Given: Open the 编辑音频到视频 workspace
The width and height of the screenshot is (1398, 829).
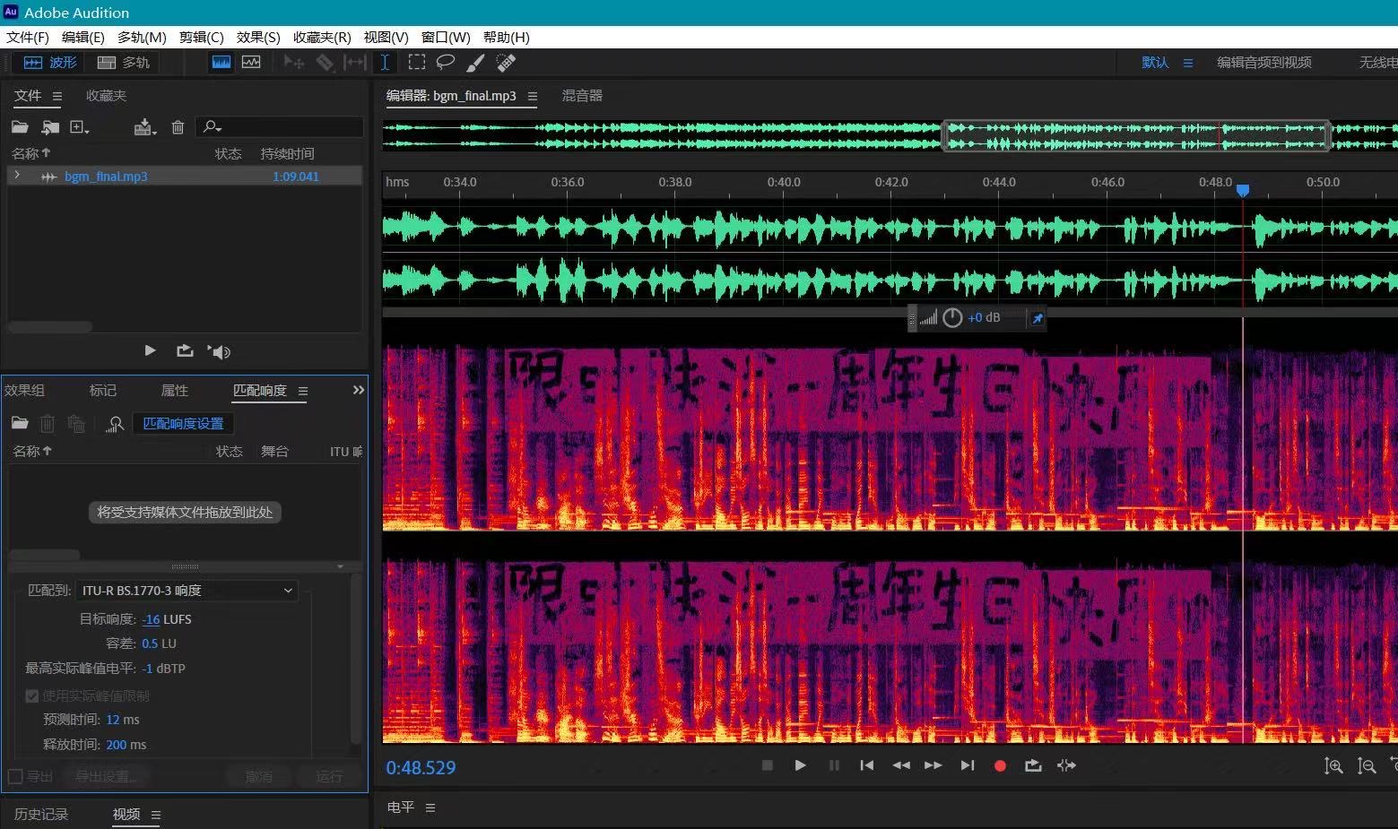Looking at the screenshot, I should (x=1263, y=62).
